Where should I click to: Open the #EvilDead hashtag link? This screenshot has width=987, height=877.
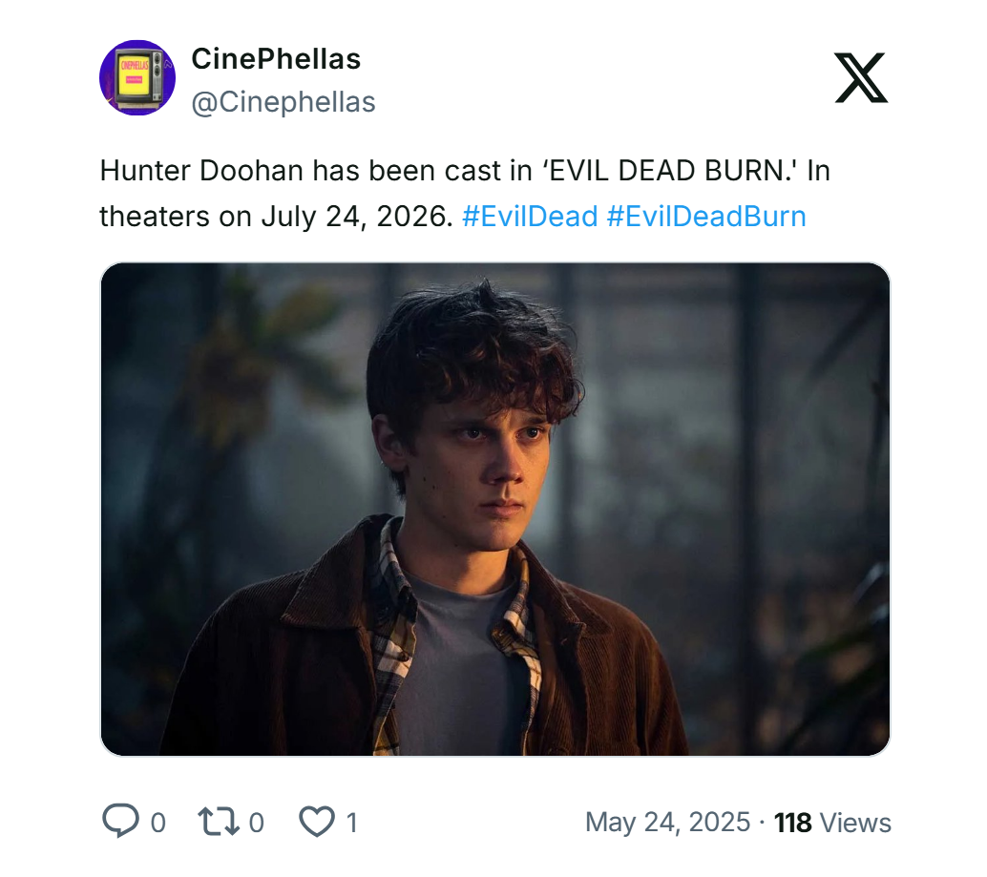pyautogui.click(x=530, y=217)
